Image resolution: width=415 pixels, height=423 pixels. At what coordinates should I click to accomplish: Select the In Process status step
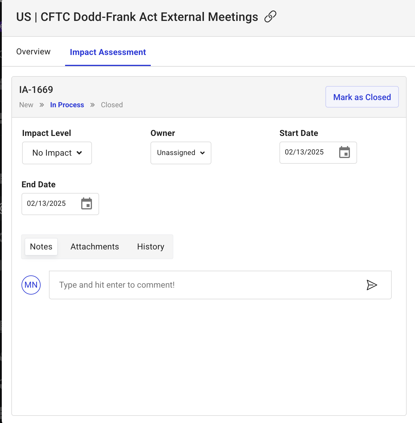[x=67, y=105]
